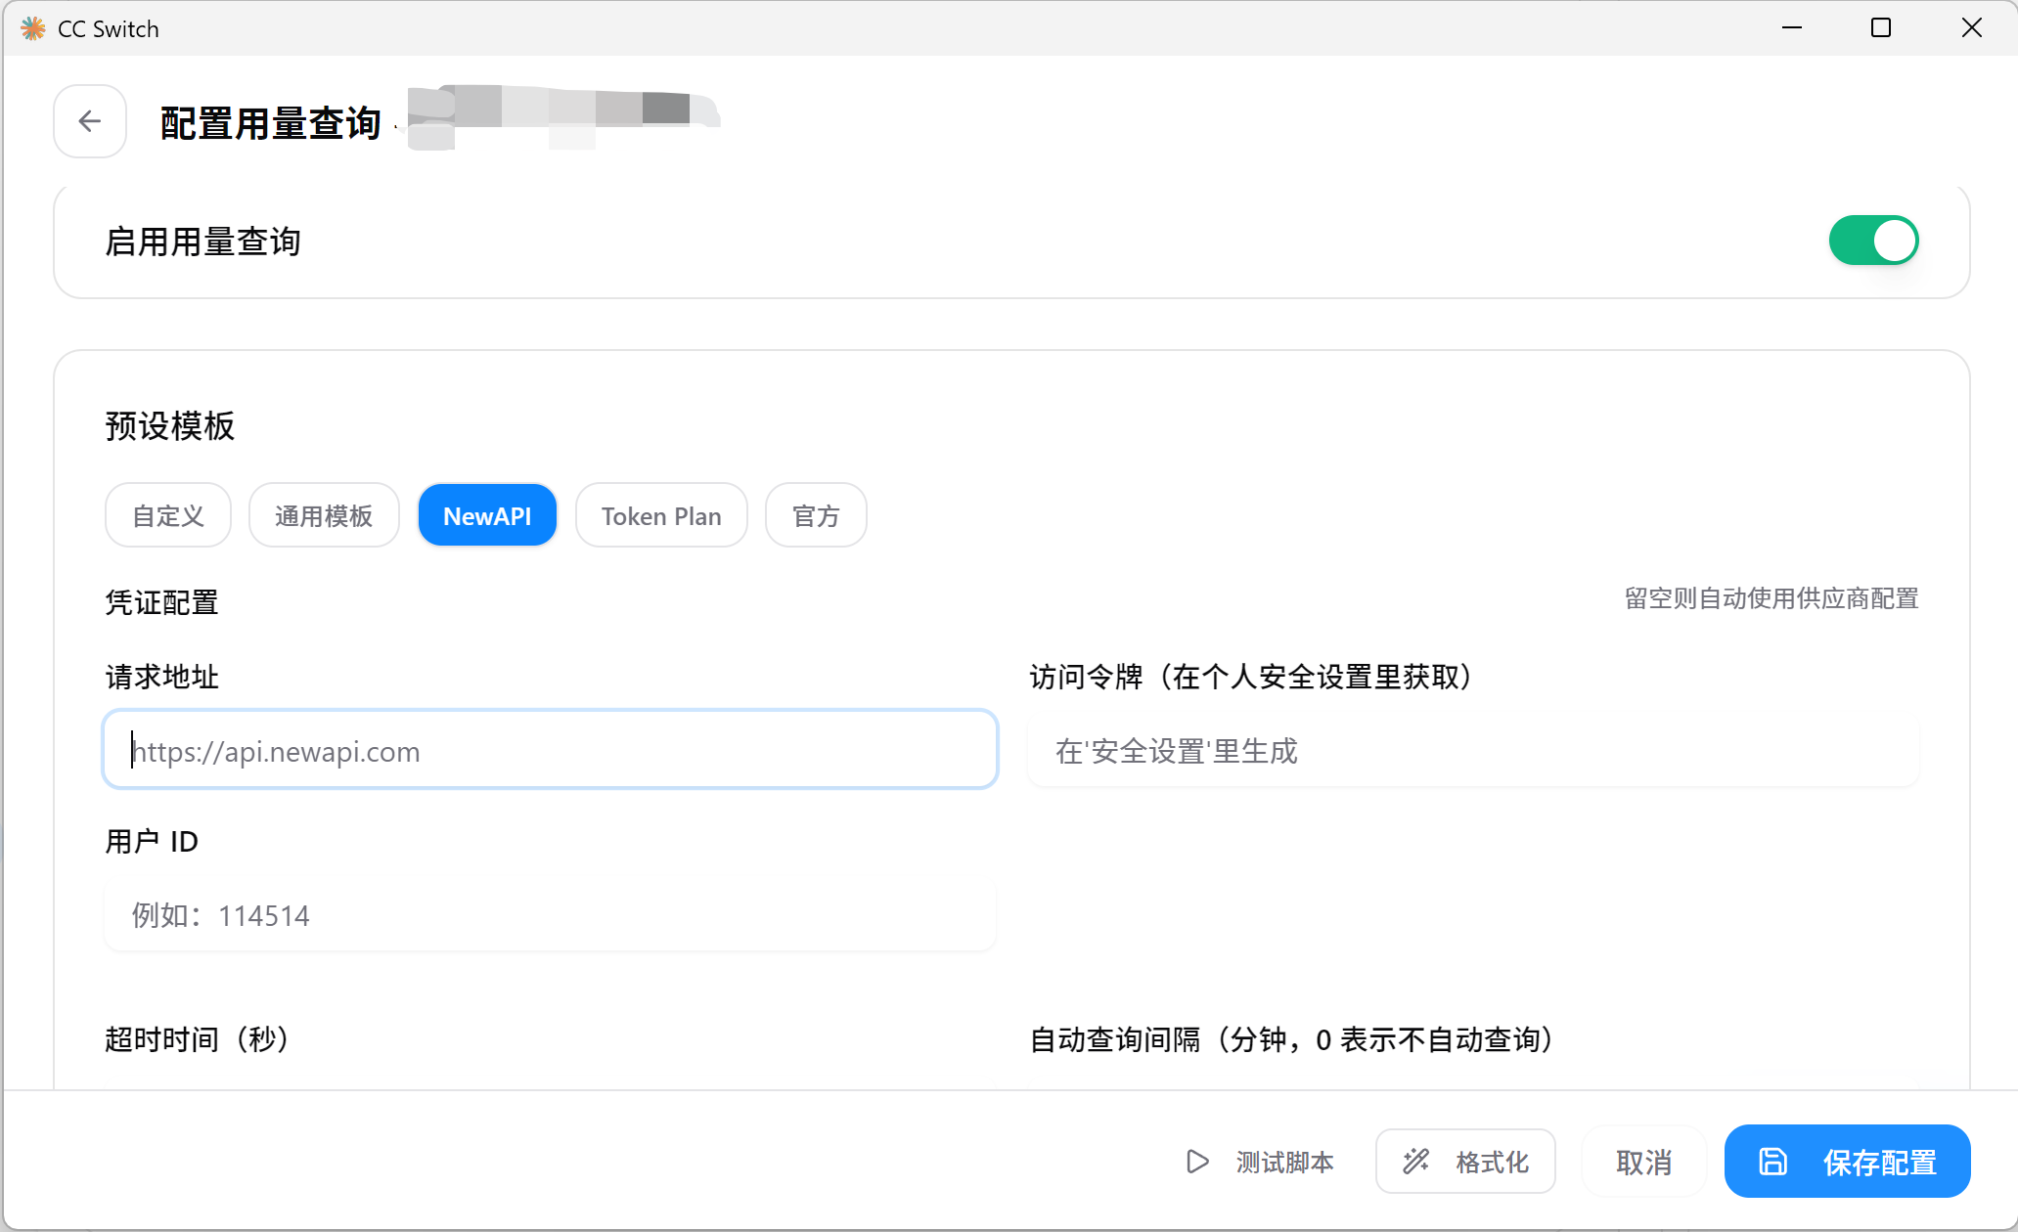Image resolution: width=2018 pixels, height=1232 pixels.
Task: Click the play icon beside 测试脚本
Action: [x=1197, y=1162]
